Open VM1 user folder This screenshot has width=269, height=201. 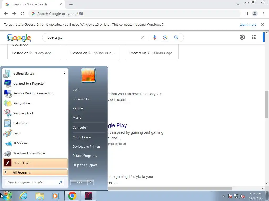tap(75, 90)
